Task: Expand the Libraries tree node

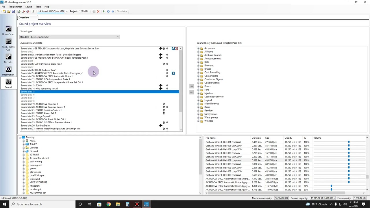Action: point(23,148)
